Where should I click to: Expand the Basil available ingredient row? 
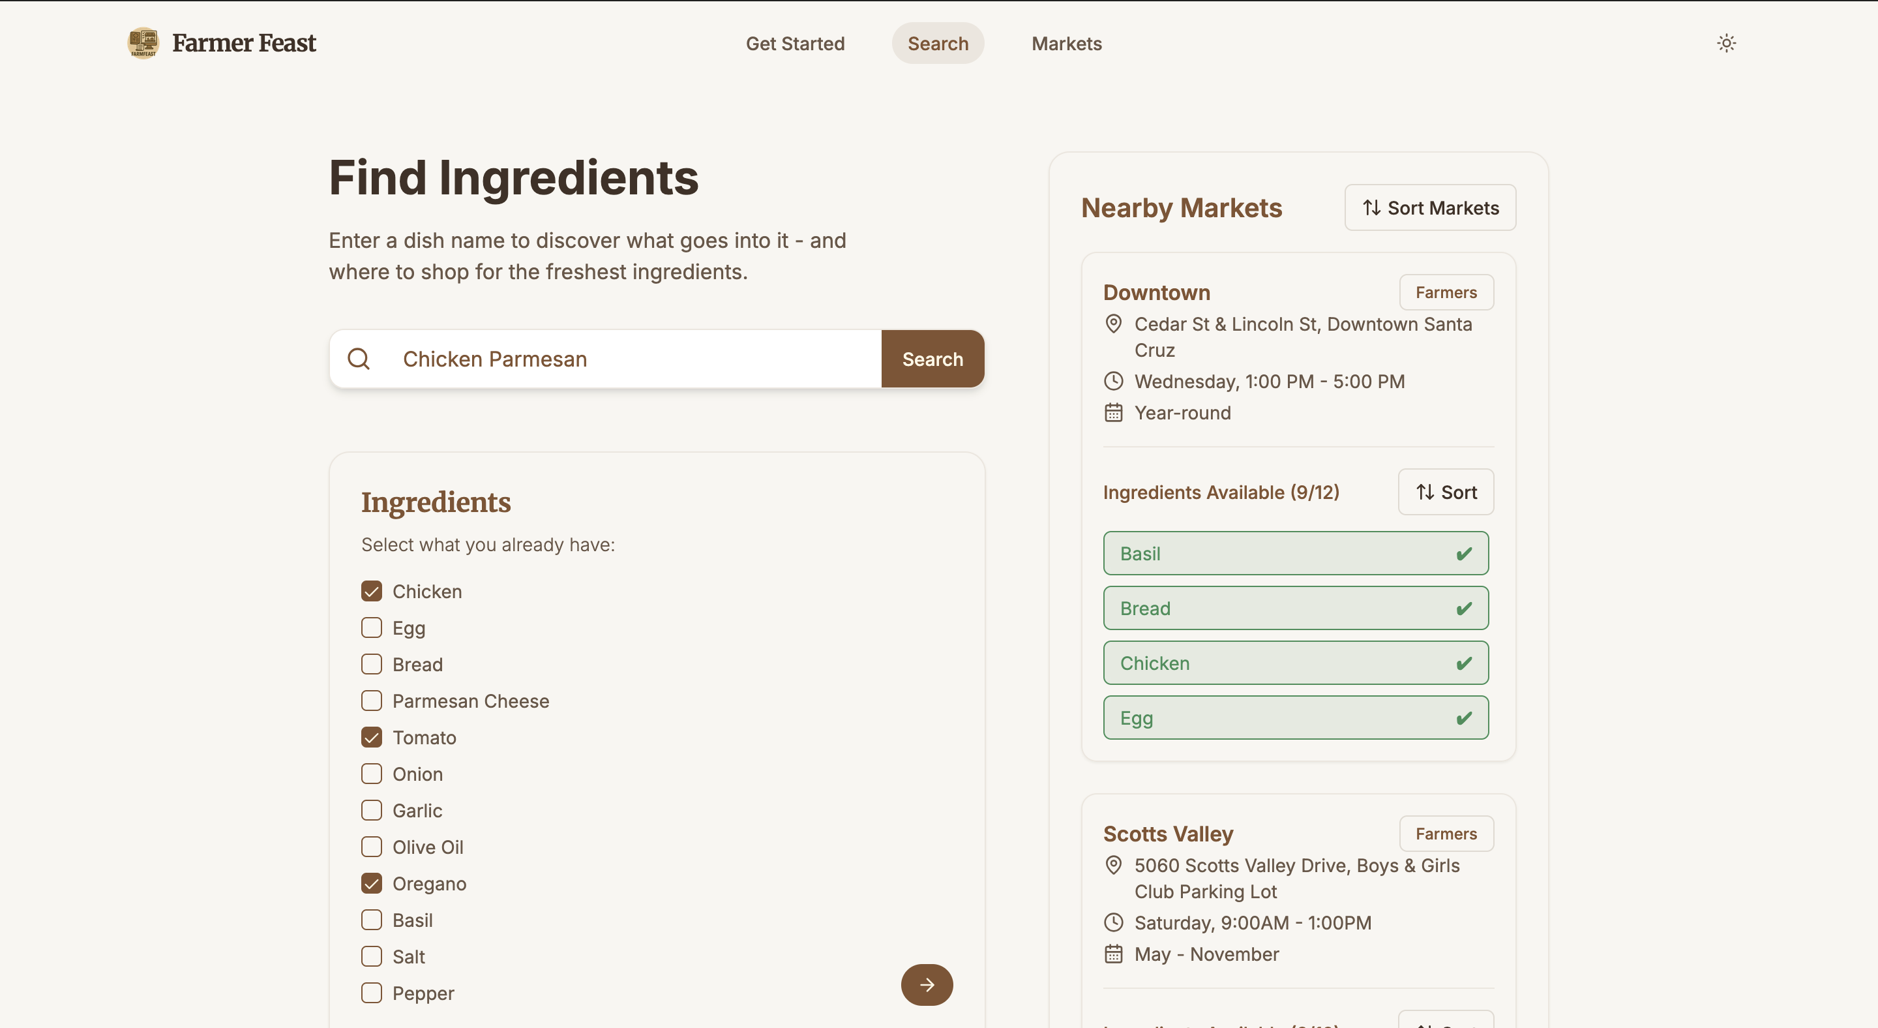[1296, 553]
